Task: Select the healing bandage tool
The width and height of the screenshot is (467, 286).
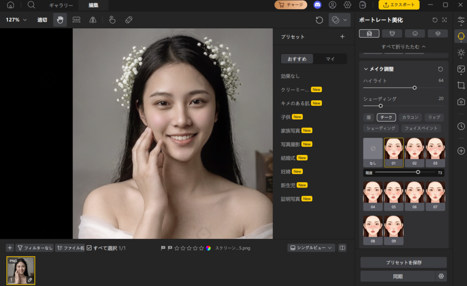Action: 129,20
